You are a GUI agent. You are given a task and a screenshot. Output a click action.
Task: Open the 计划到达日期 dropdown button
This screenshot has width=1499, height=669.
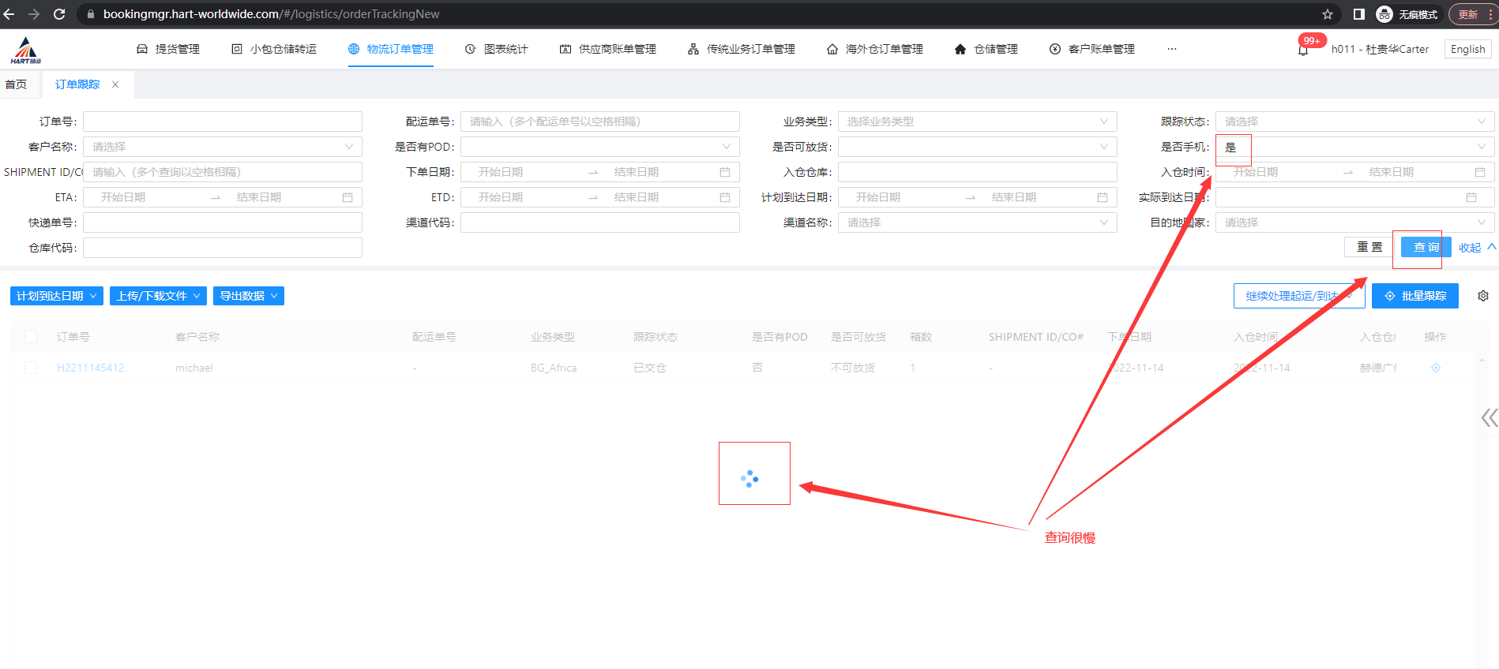(x=56, y=296)
